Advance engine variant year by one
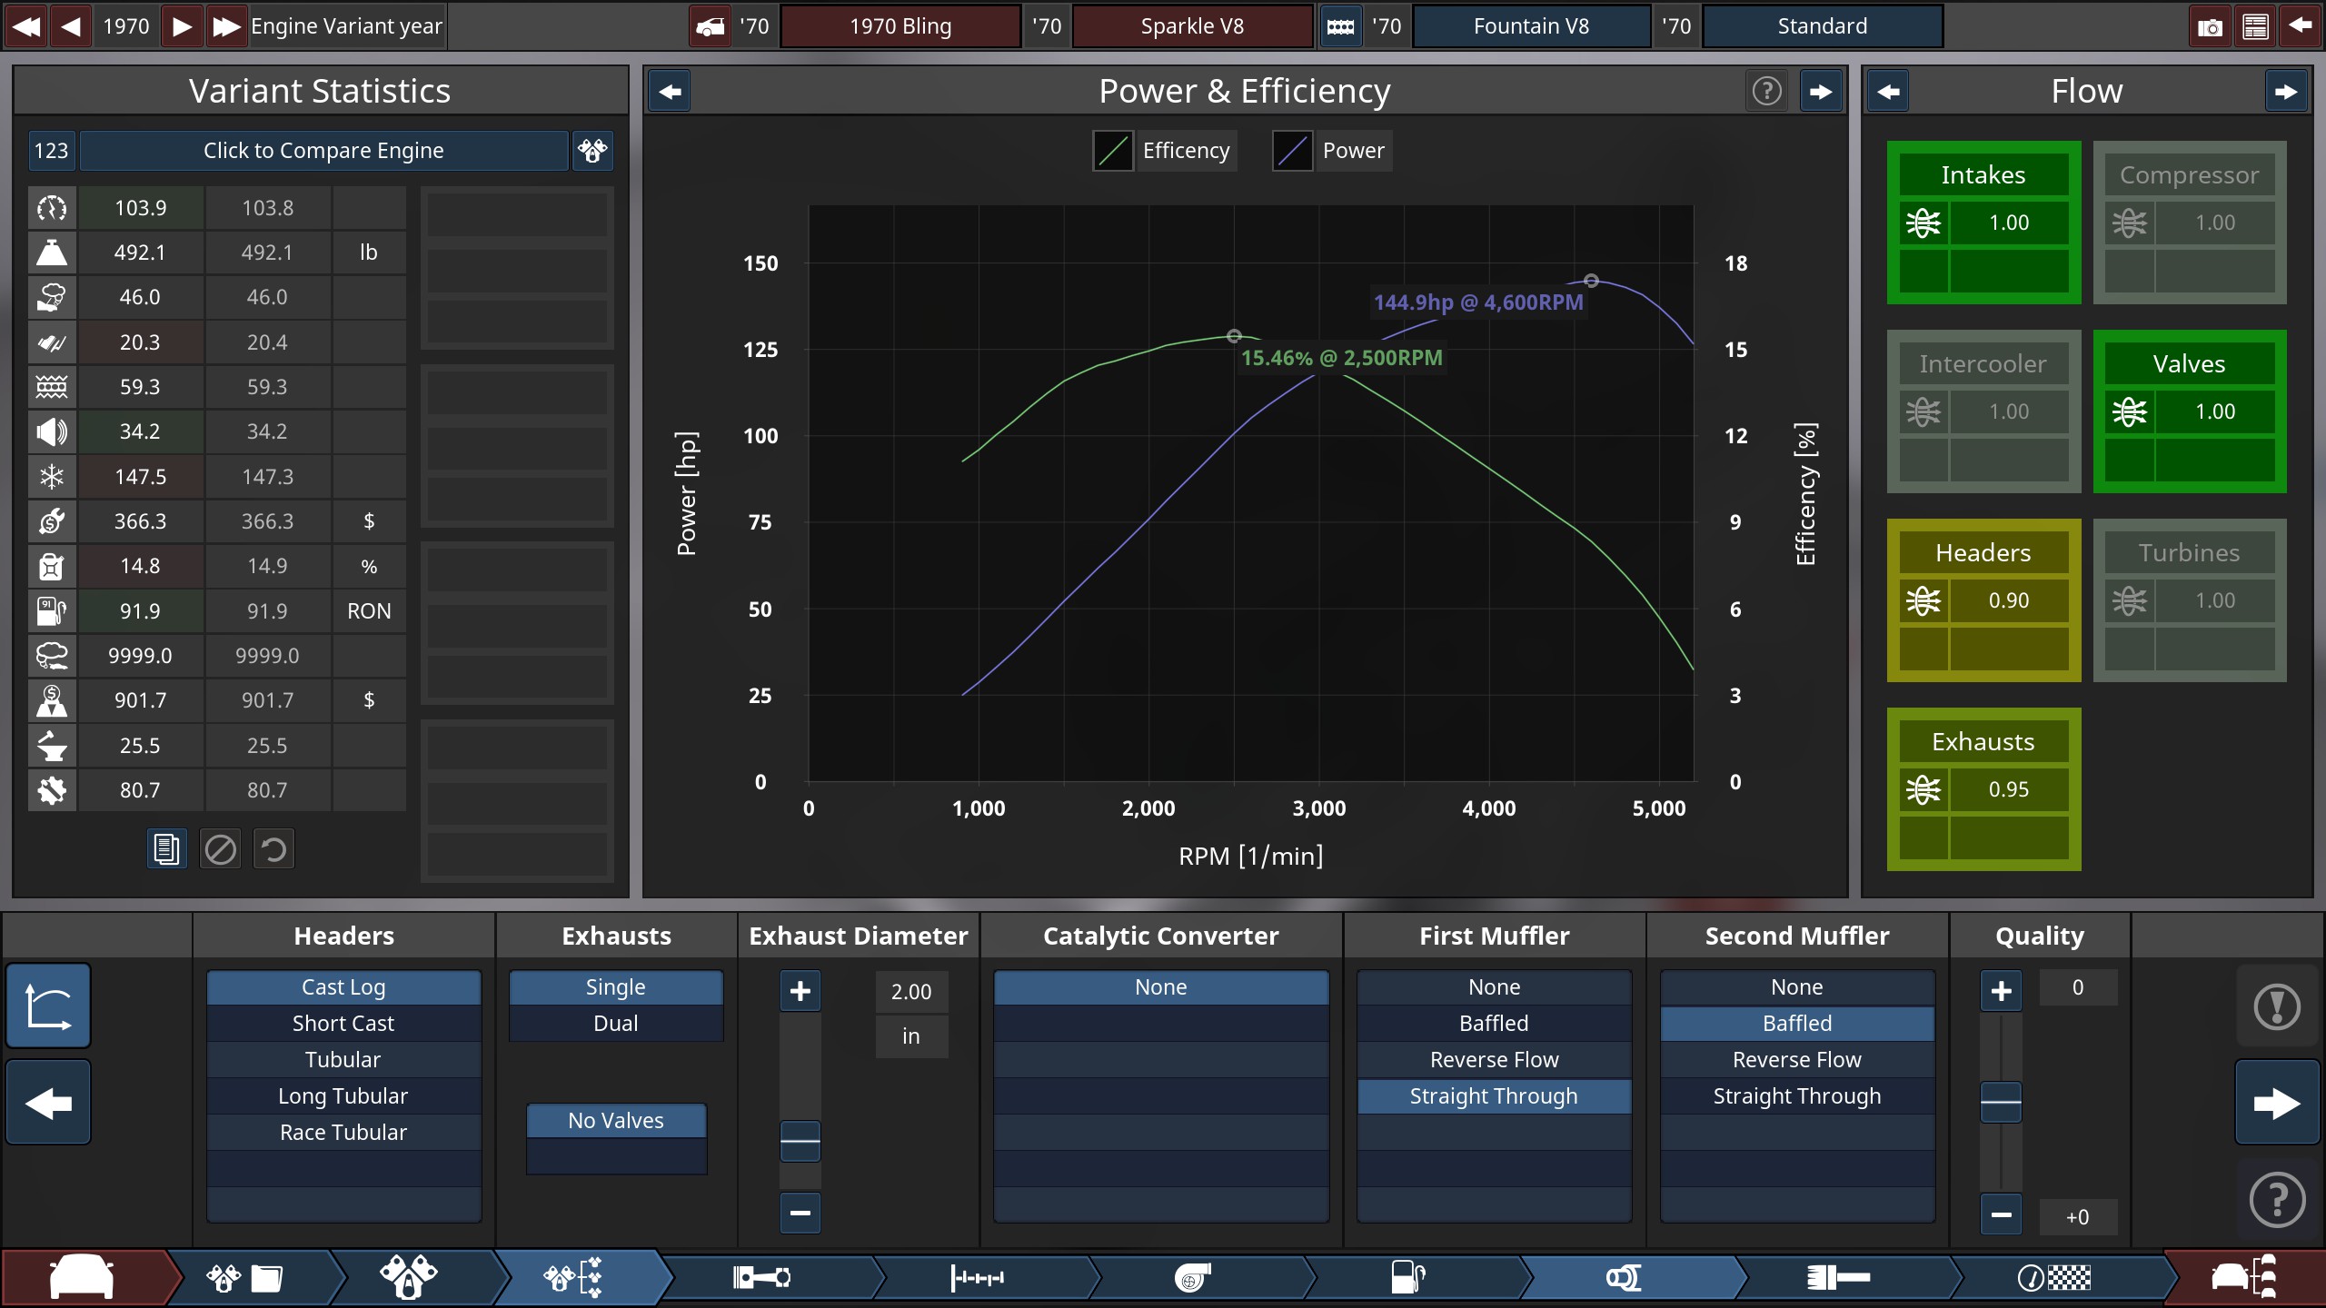The width and height of the screenshot is (2326, 1308). [x=182, y=26]
